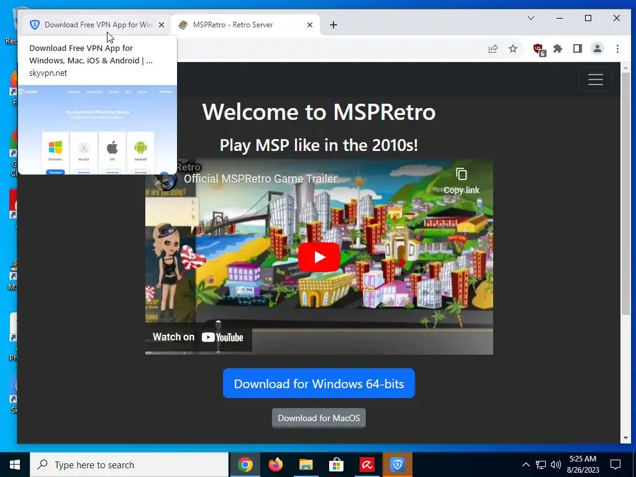
Task: Open a new browser tab
Action: (334, 25)
